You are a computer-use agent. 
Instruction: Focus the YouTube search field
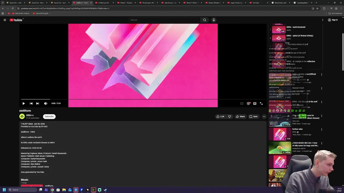pyautogui.click(x=164, y=20)
